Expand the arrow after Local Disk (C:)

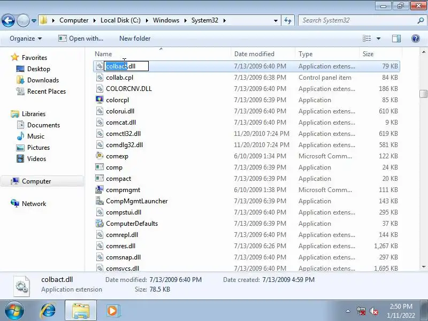point(147,20)
